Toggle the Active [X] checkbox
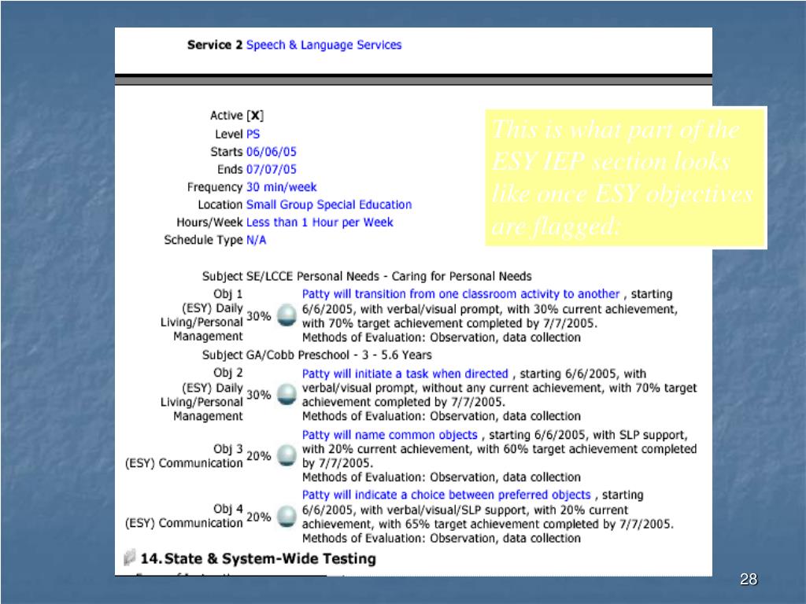Image resolution: width=806 pixels, height=604 pixels. point(255,116)
